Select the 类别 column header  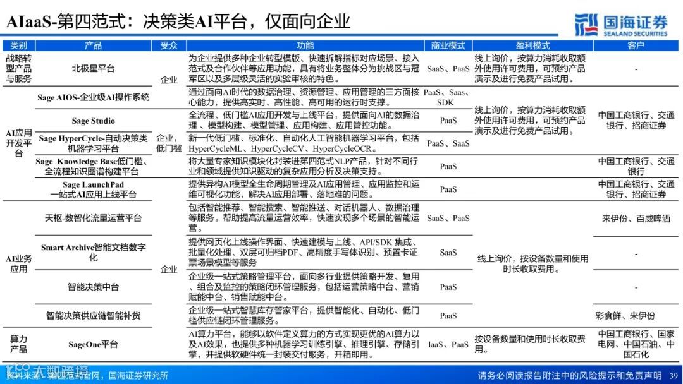19,45
